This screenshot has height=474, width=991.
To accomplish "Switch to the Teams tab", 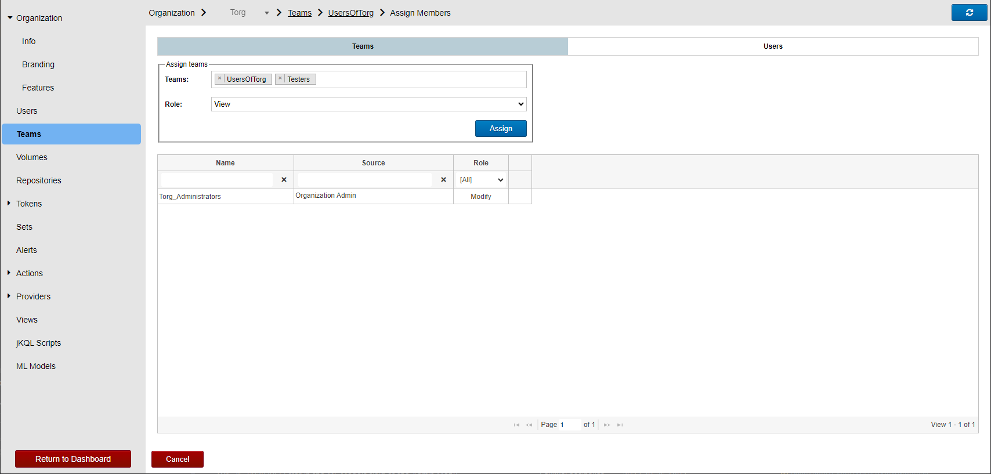I will [363, 46].
